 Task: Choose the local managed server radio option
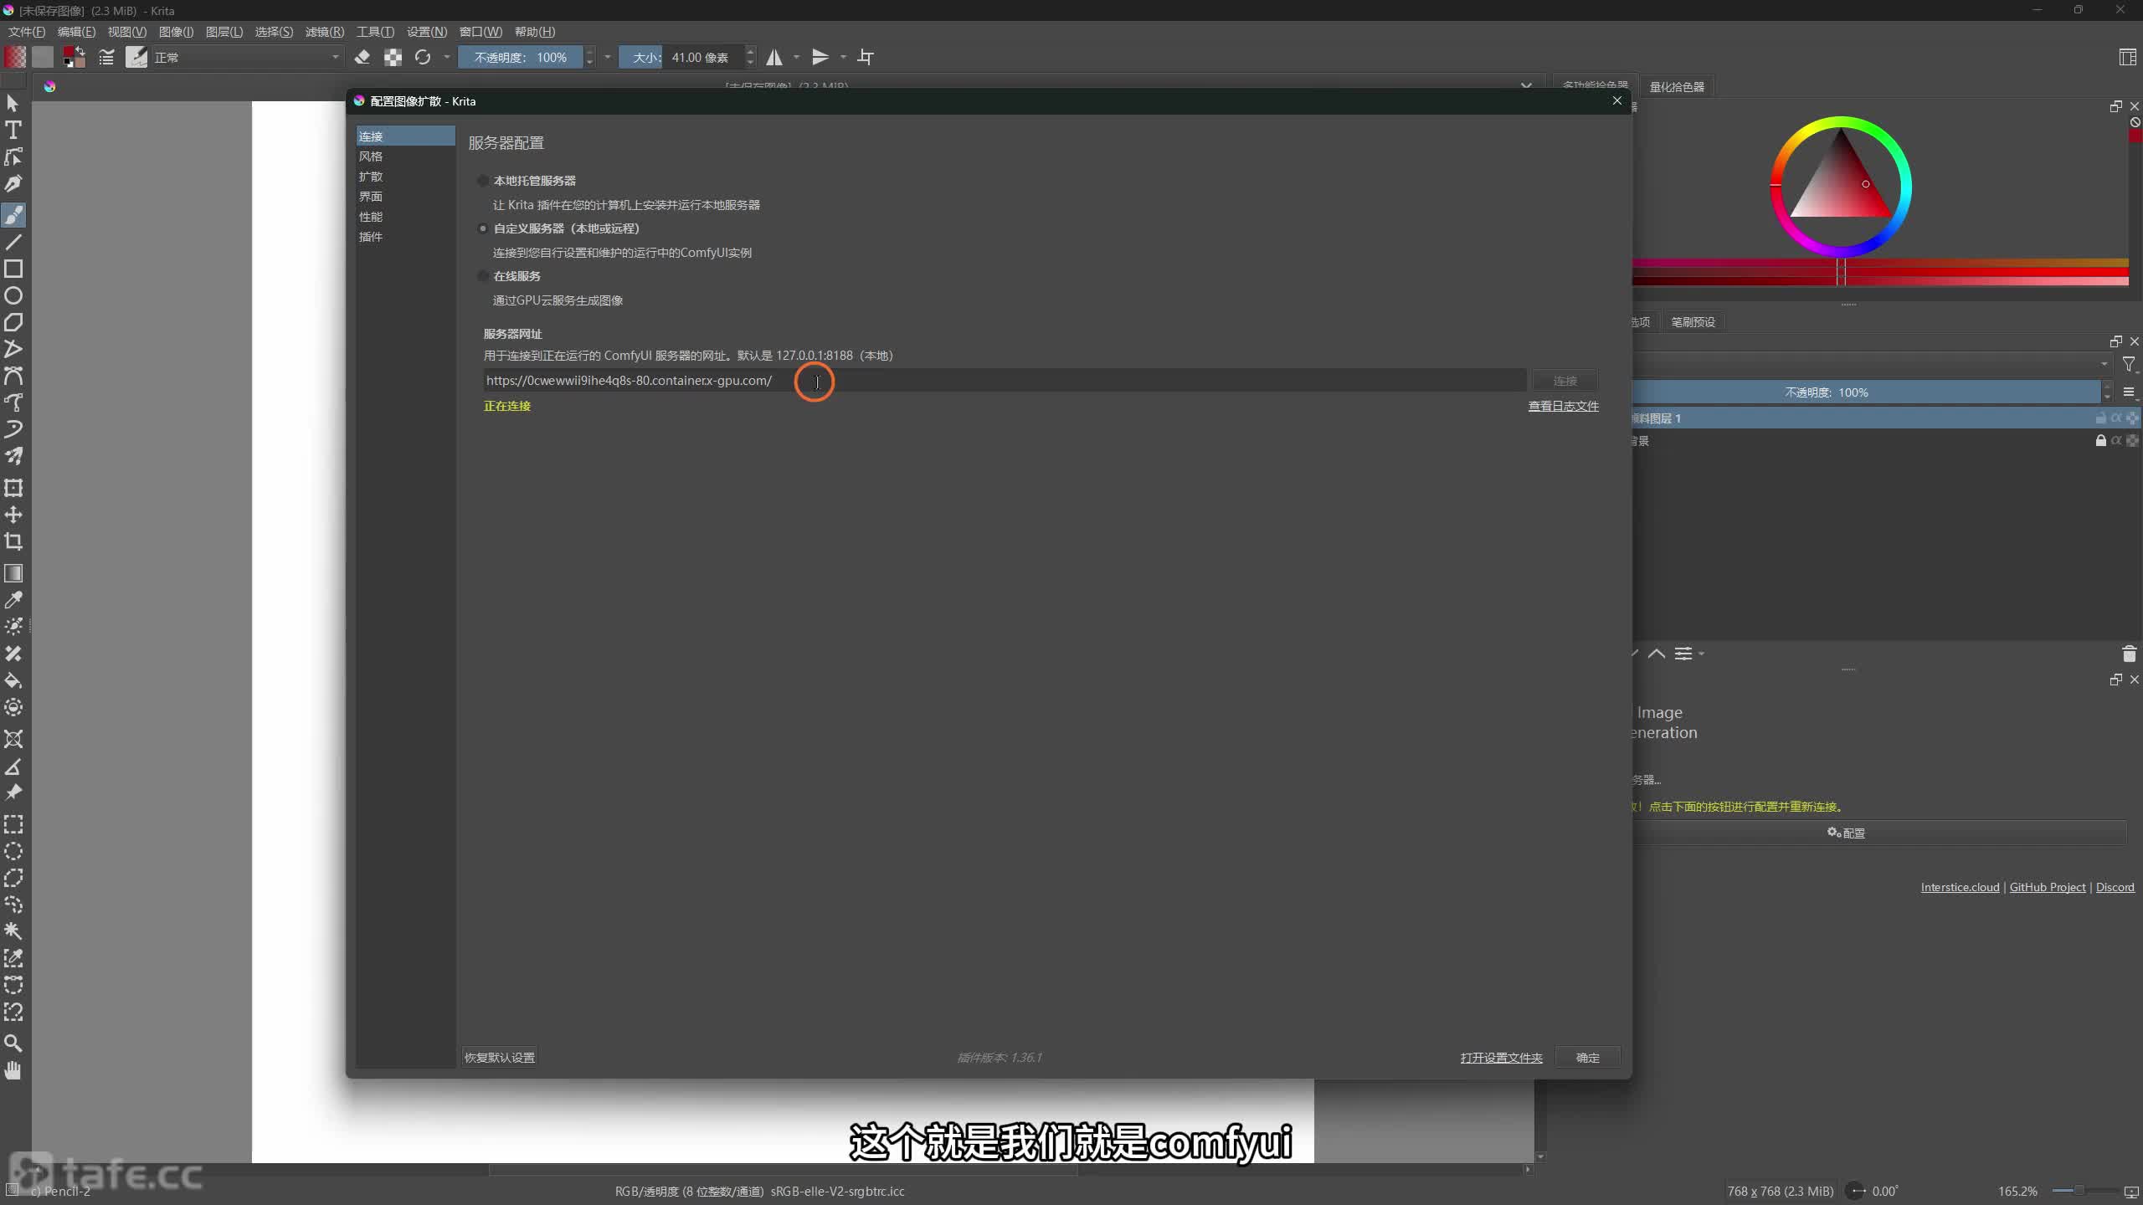click(483, 181)
